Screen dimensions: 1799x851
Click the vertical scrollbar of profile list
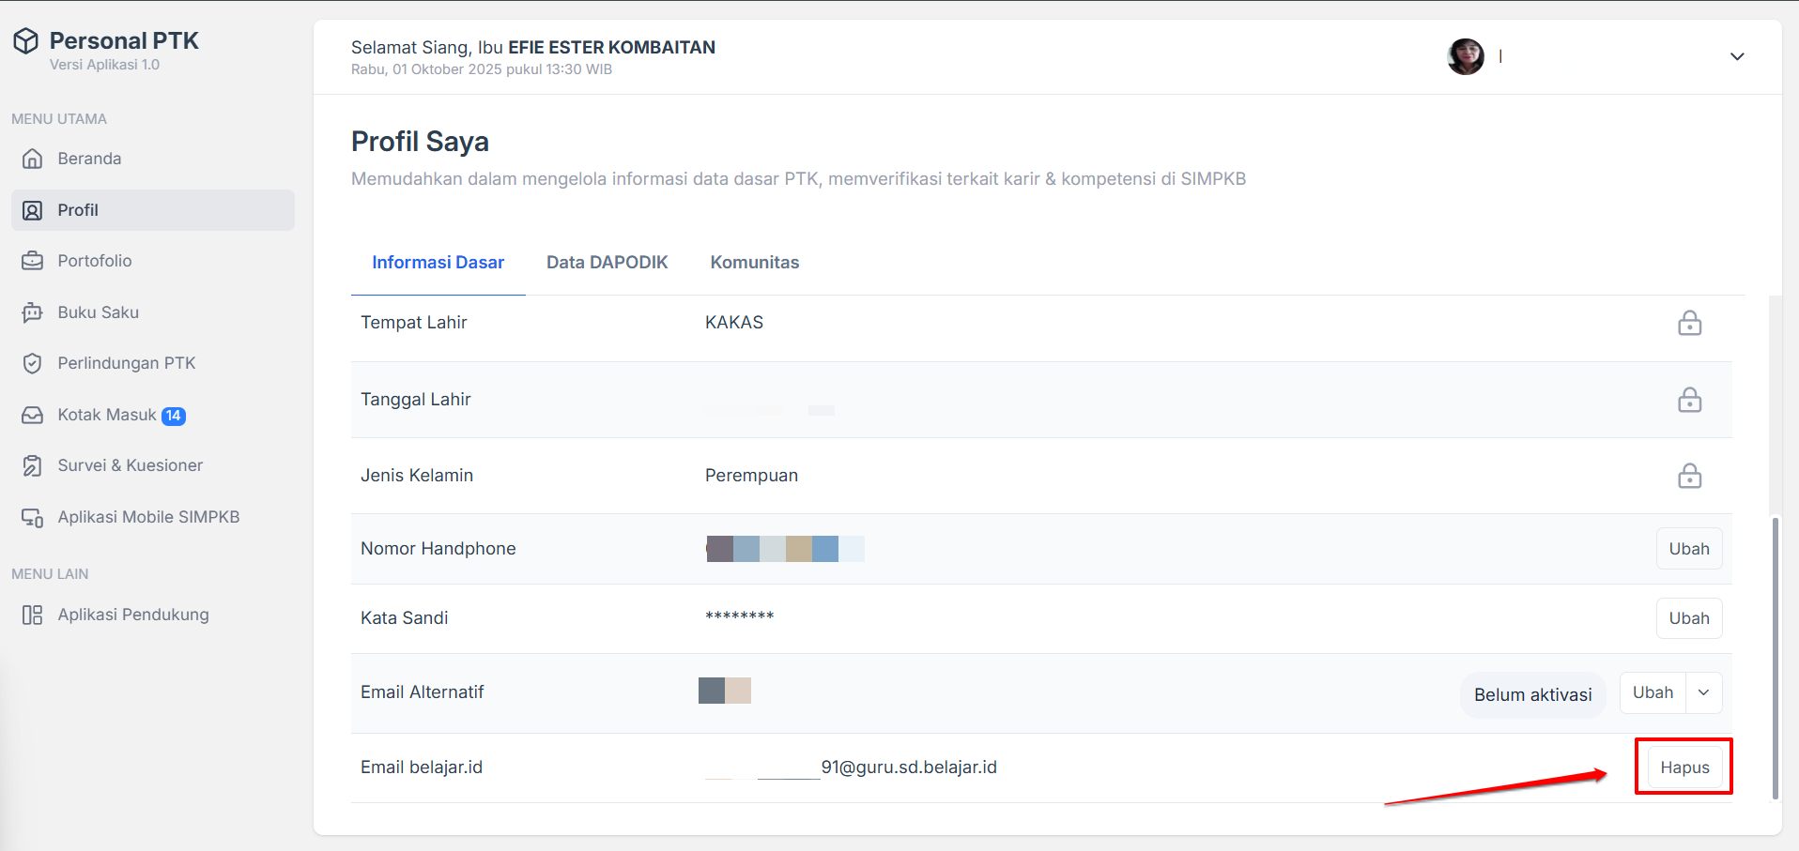pos(1775,657)
